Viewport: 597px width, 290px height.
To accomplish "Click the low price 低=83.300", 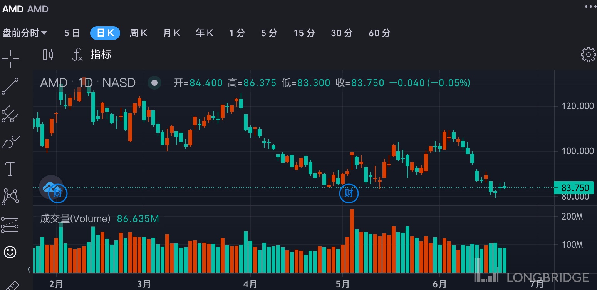I will coord(306,83).
